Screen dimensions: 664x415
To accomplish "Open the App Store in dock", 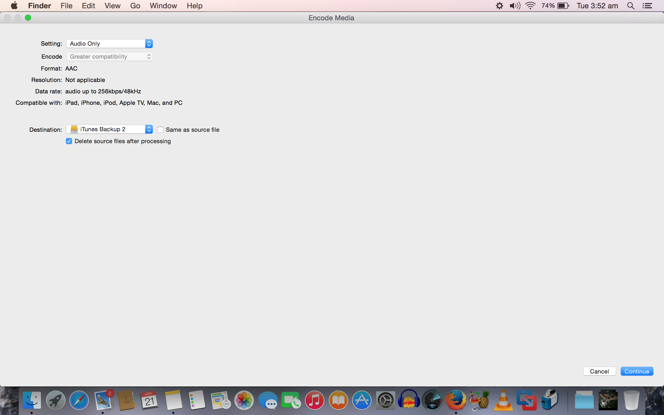I will [362, 400].
